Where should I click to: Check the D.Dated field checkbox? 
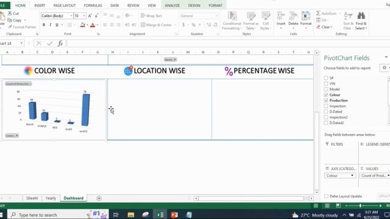click(326, 112)
